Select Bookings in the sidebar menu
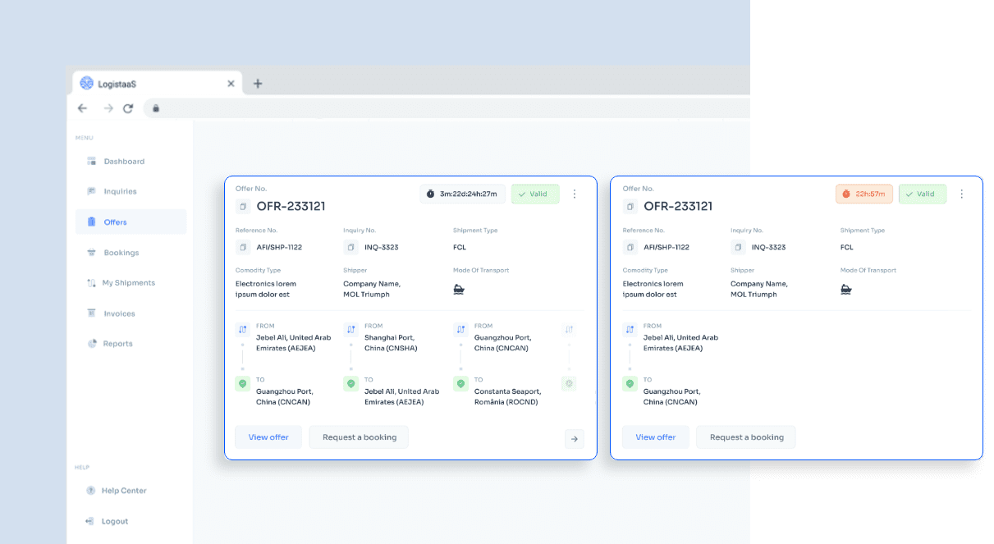This screenshot has width=994, height=544. (x=121, y=253)
